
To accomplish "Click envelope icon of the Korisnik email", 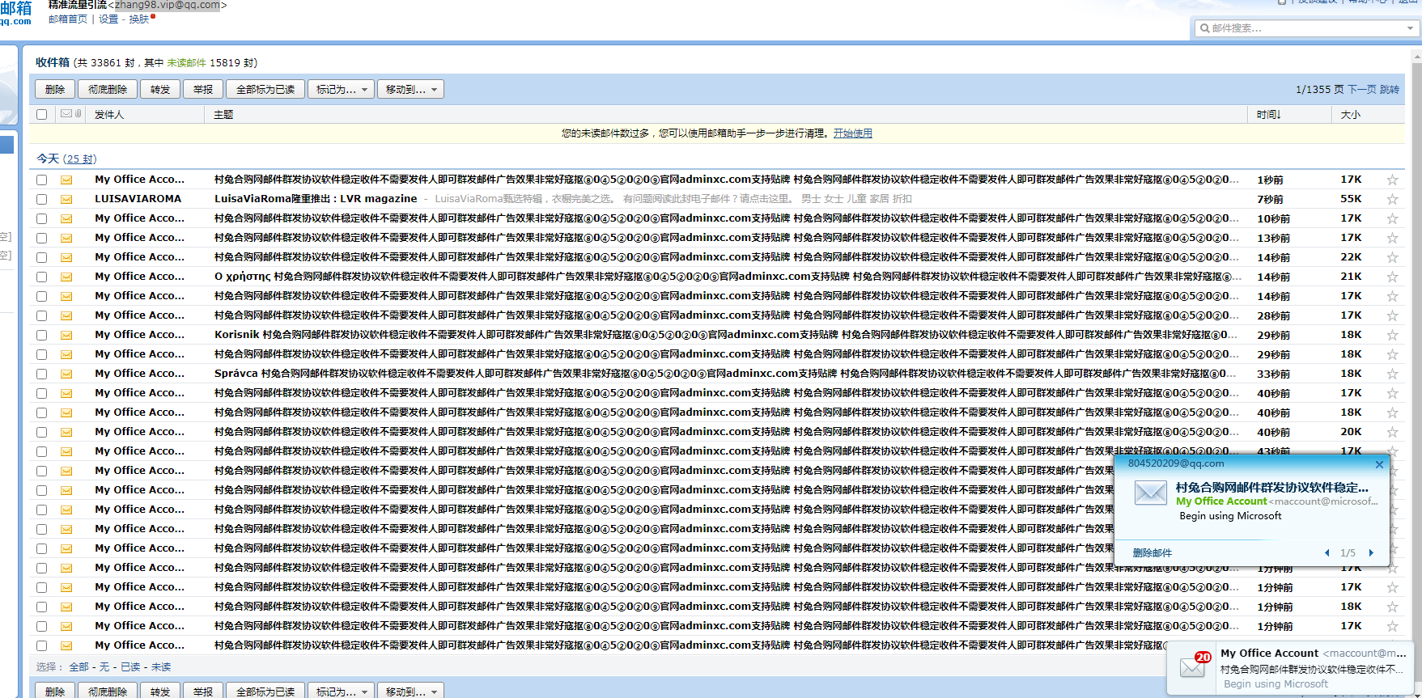I will pyautogui.click(x=66, y=335).
